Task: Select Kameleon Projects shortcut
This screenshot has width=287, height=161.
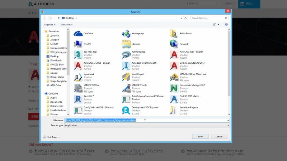Action: tap(184, 111)
